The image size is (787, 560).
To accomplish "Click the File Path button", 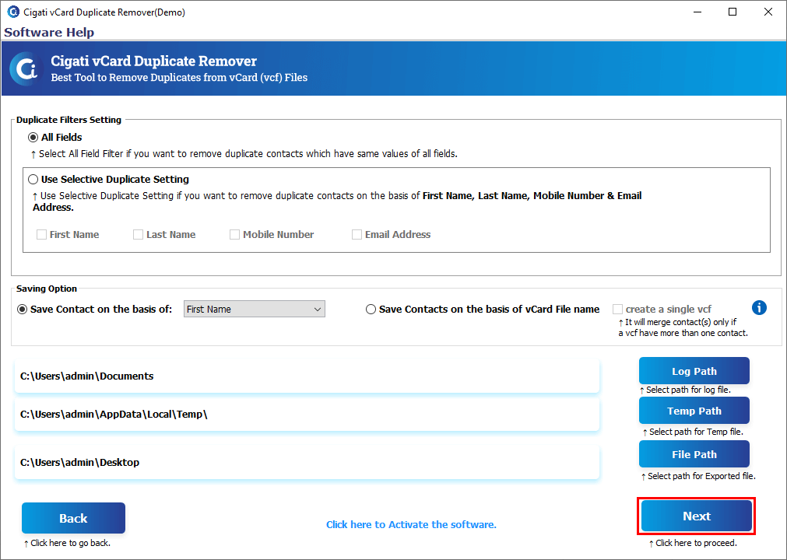I will 694,454.
